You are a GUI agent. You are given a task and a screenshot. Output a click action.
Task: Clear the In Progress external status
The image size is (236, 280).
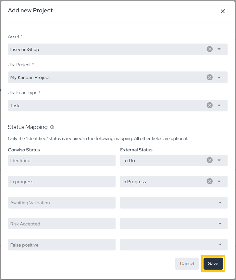point(210,182)
